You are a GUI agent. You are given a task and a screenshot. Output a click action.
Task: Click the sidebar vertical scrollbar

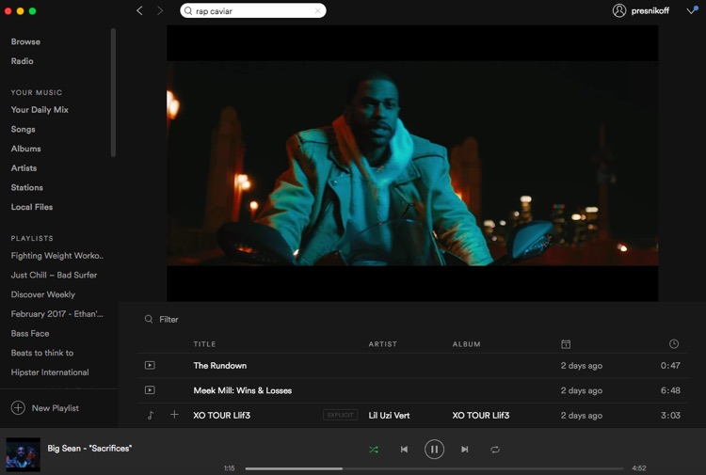point(114,93)
